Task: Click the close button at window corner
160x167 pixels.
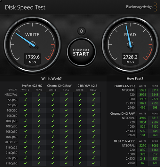Action: pos(1,1)
